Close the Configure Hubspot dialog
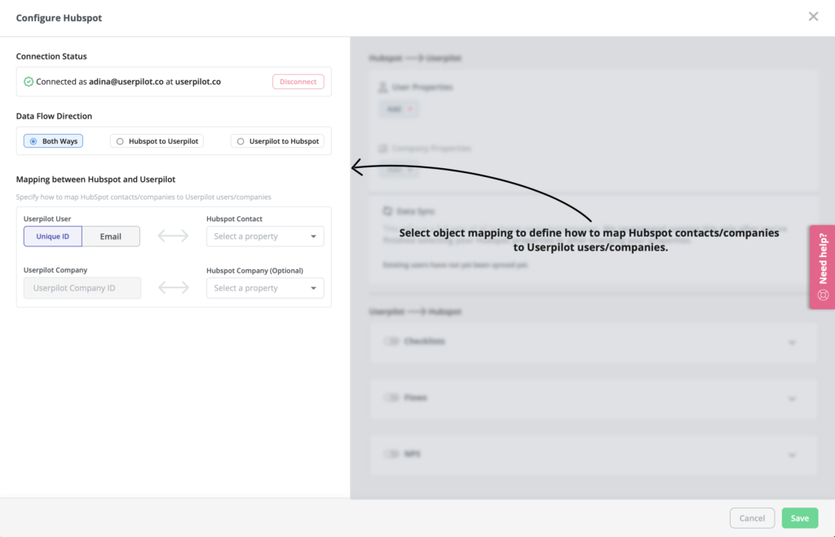 813,16
